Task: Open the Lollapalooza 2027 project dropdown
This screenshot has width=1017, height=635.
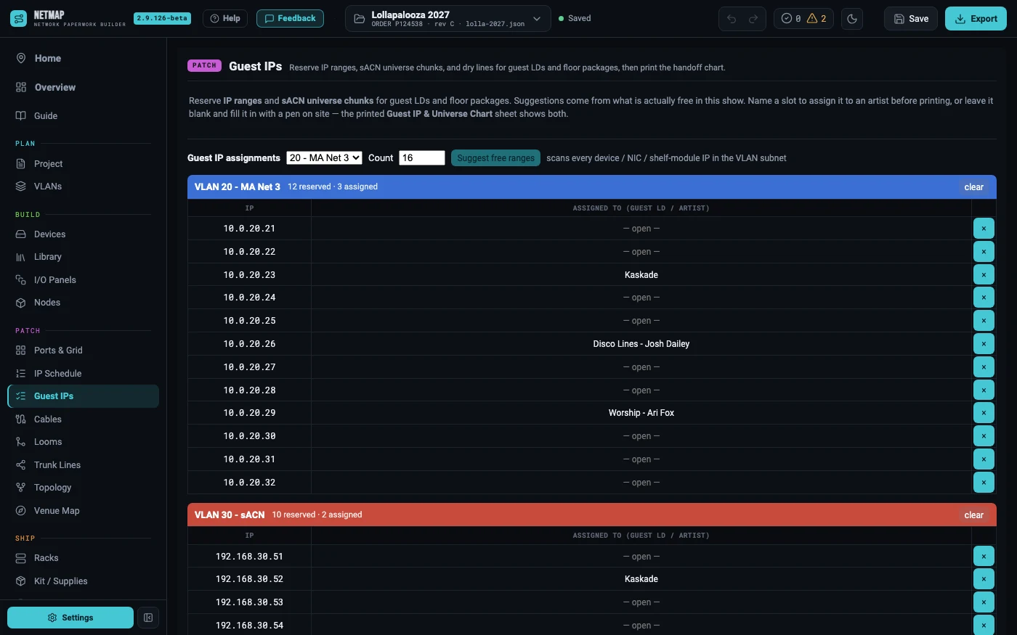Action: tap(448, 19)
